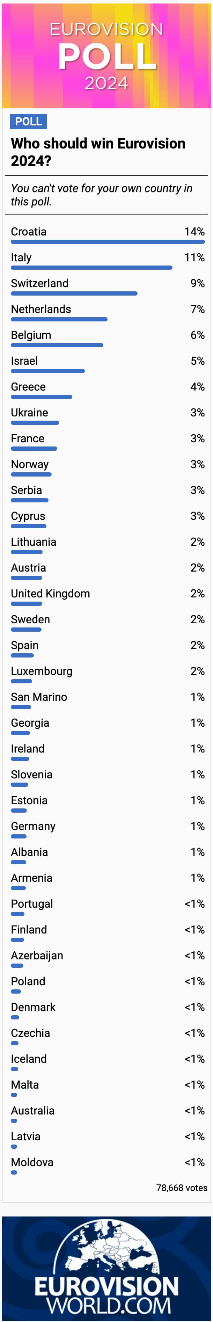Click the blue POLL tag label
This screenshot has height=1322, width=213.
[x=28, y=122]
